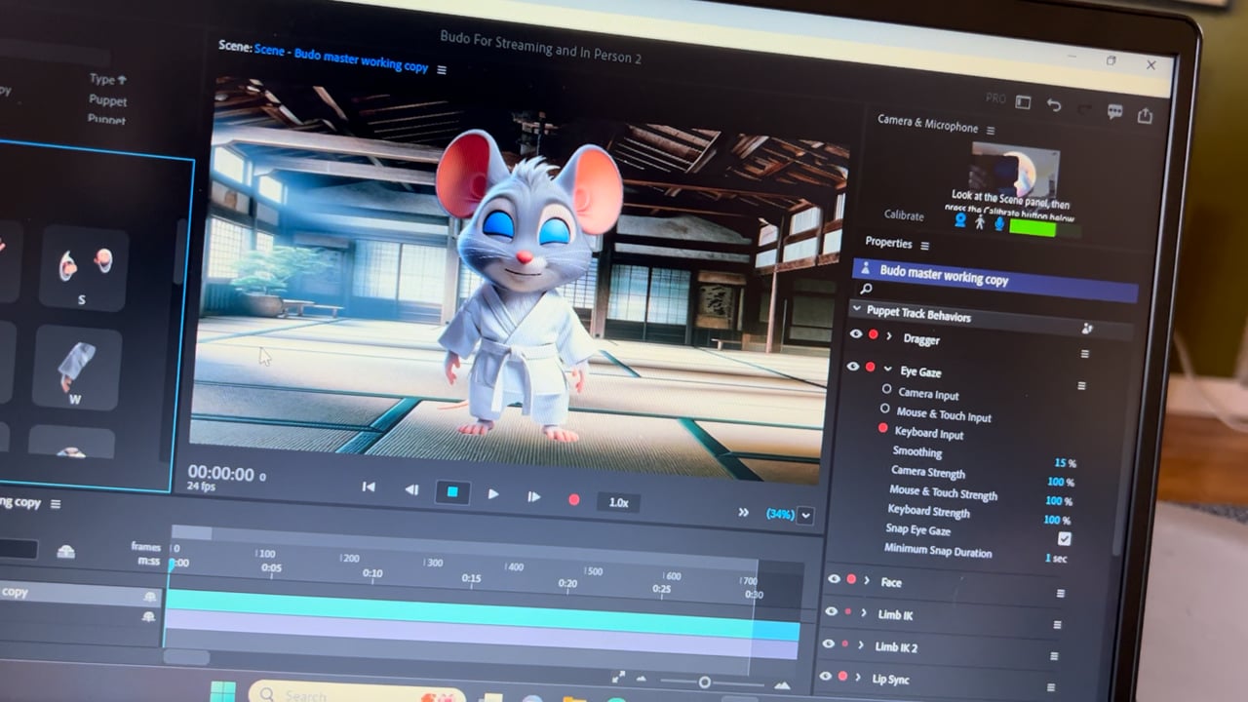1248x702 pixels.
Task: Disarm the Dragger behavior record dot
Action: 874,335
